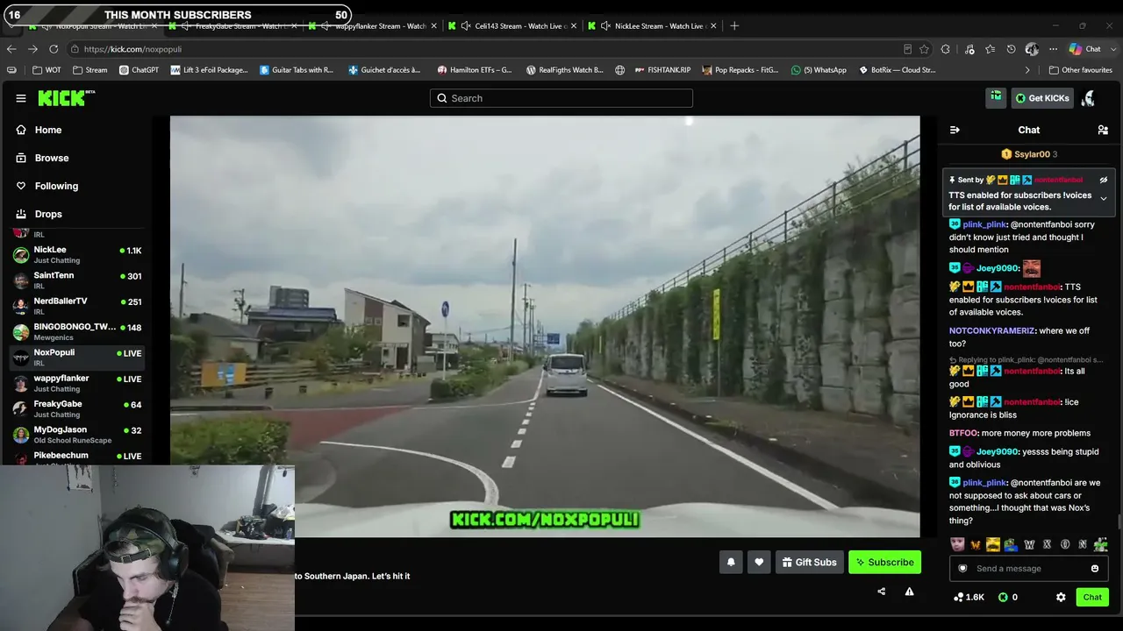Open the Stream bookmark folder

pyautogui.click(x=90, y=70)
